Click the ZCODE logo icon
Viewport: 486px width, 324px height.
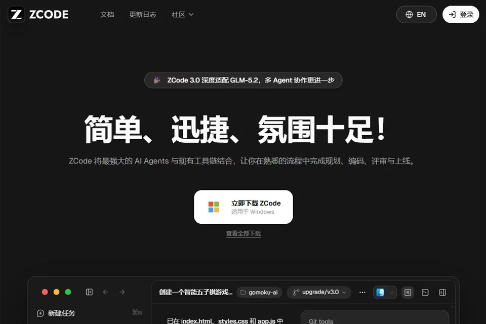tap(16, 15)
